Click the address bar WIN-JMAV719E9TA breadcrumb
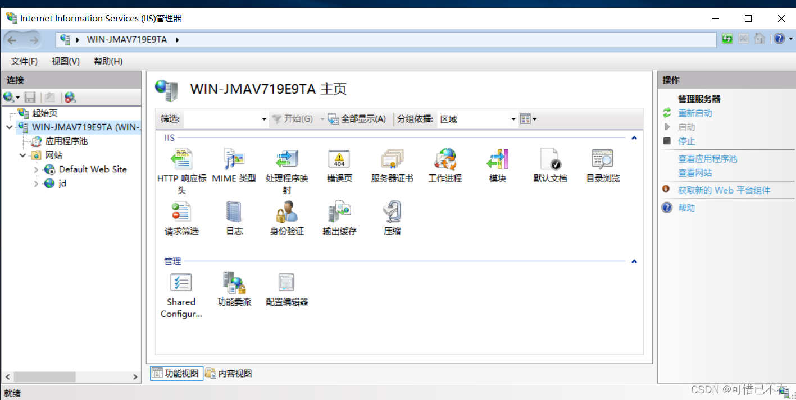Viewport: 796px width, 400px height. (127, 40)
